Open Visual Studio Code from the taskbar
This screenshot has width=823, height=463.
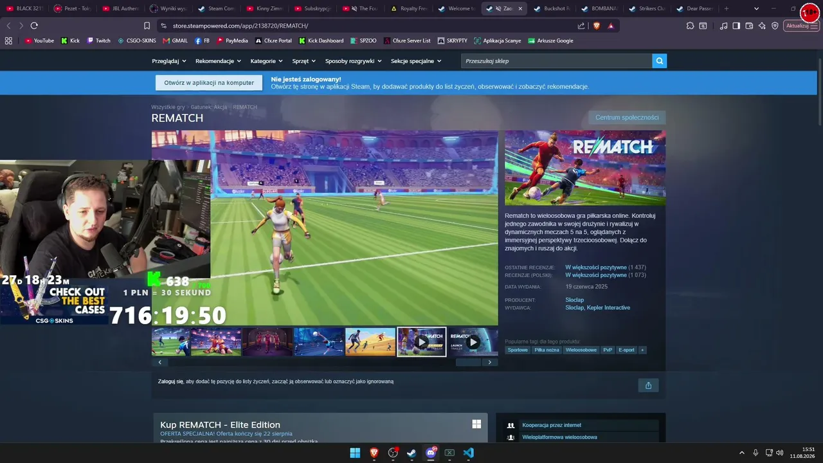pyautogui.click(x=469, y=453)
